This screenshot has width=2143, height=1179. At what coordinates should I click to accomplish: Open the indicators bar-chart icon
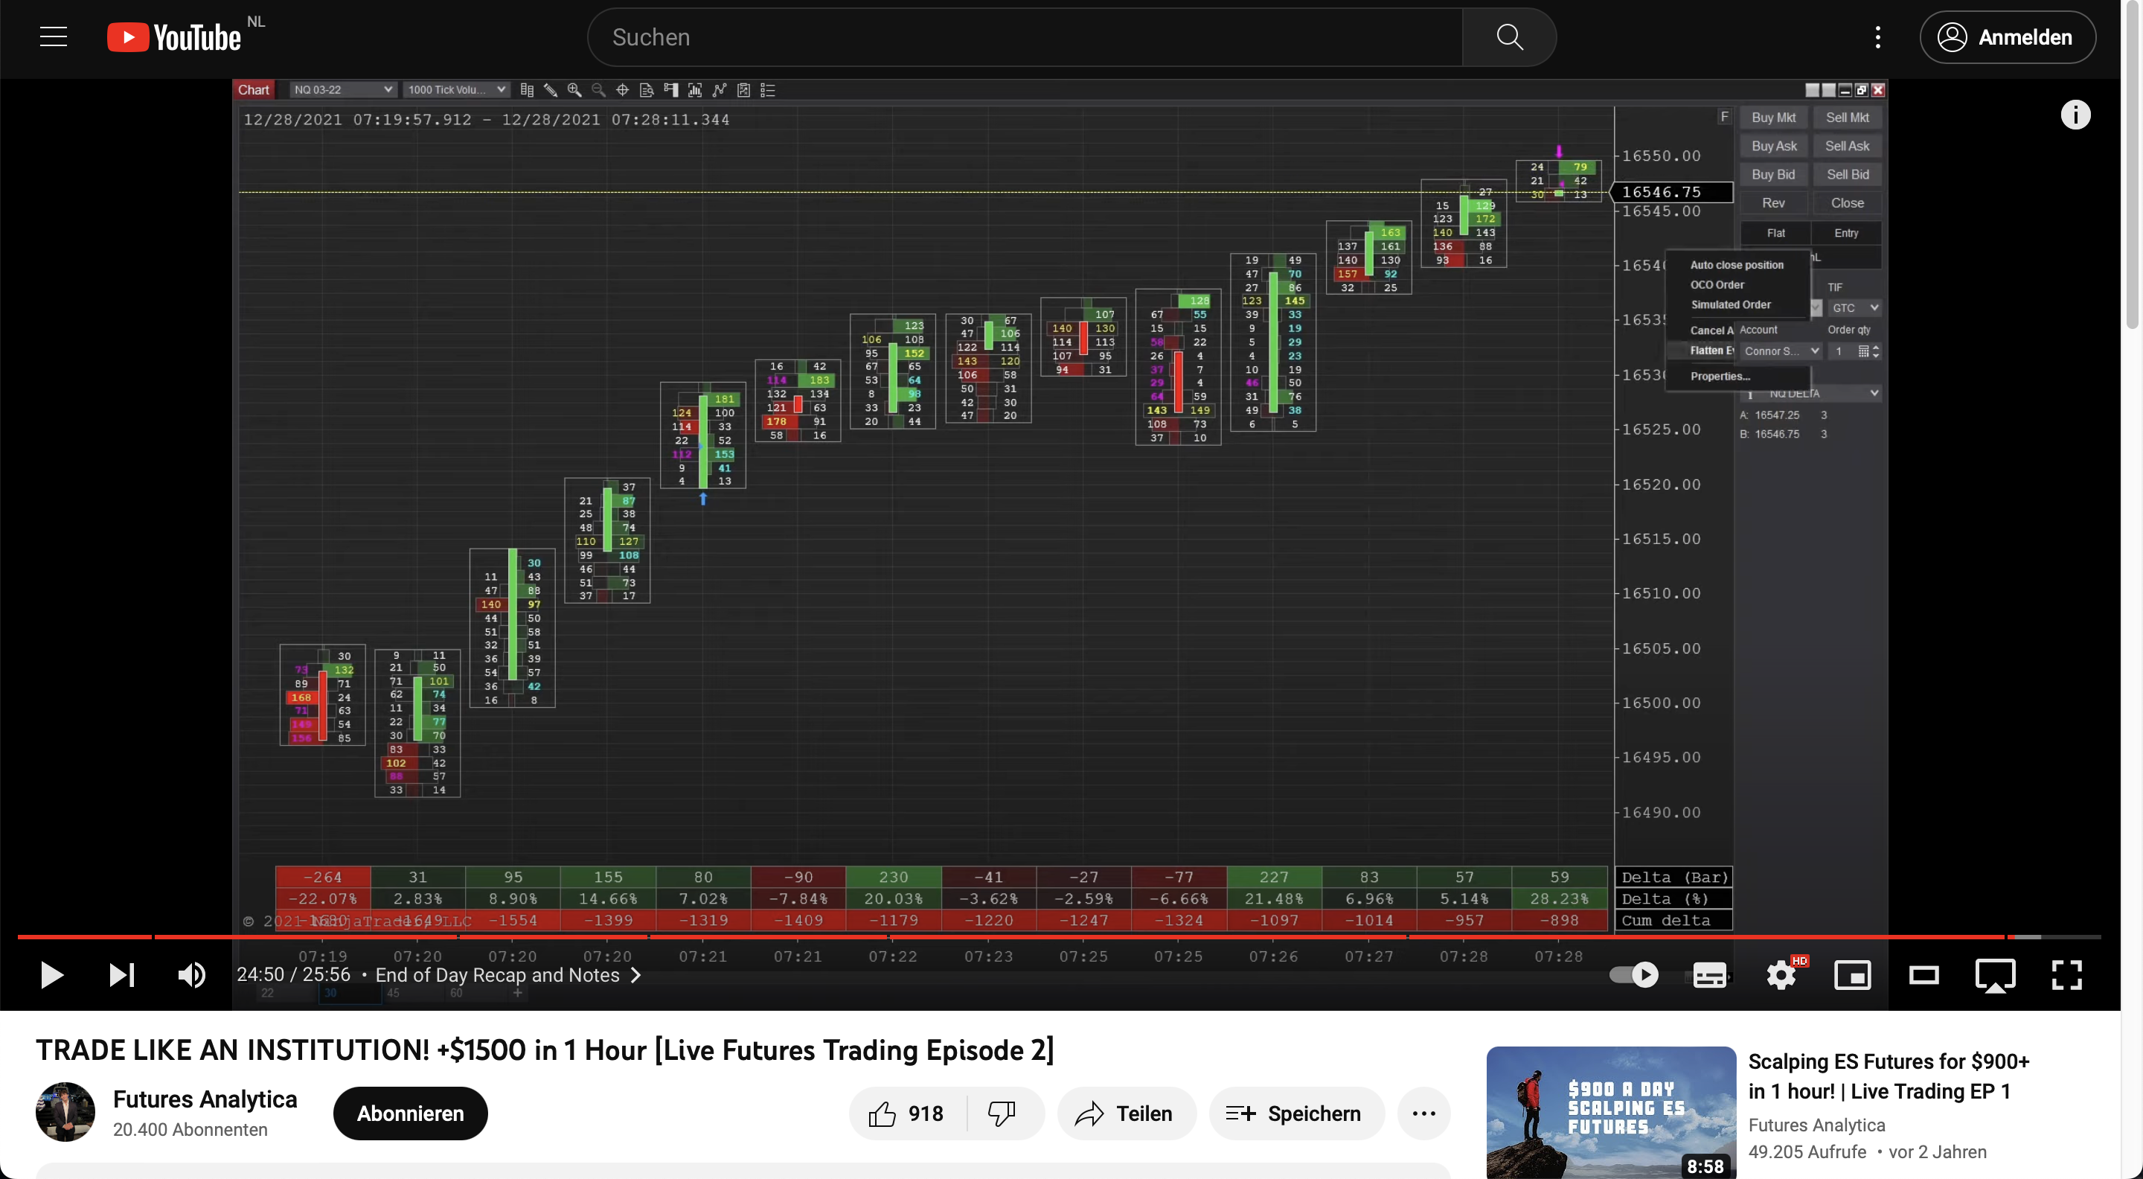click(695, 90)
